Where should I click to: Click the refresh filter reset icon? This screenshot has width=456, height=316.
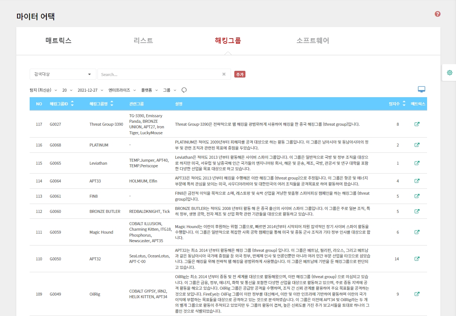point(184,90)
